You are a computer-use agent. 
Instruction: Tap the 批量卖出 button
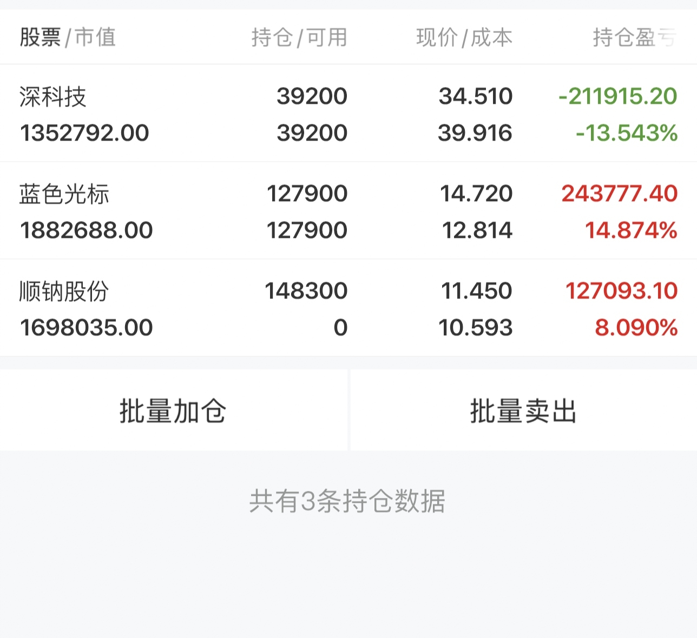pyautogui.click(x=524, y=410)
